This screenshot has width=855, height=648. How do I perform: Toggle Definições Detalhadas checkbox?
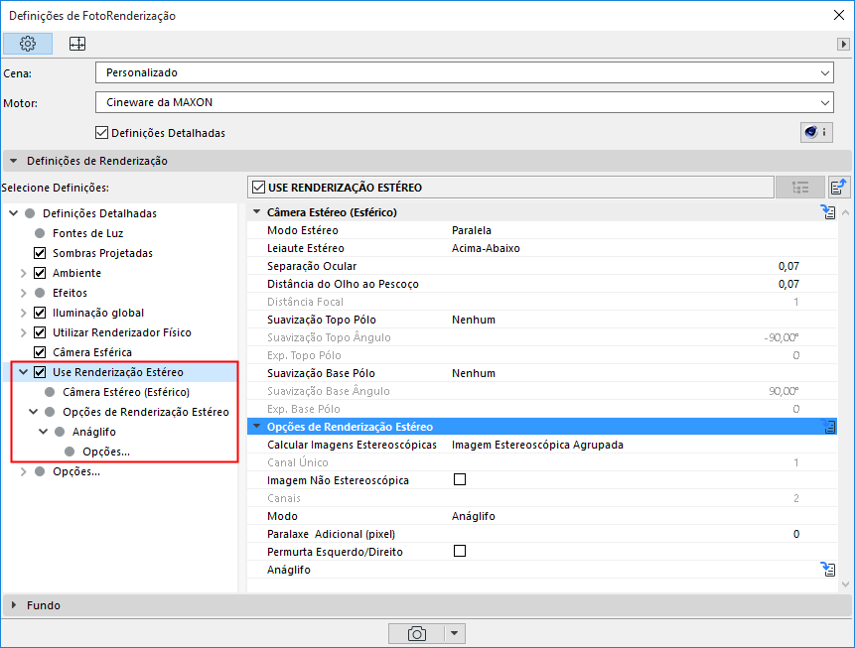click(x=101, y=132)
